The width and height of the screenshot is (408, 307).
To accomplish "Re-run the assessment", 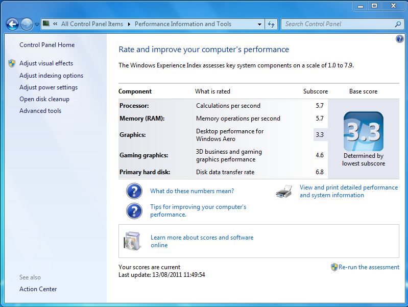I will pyautogui.click(x=369, y=267).
